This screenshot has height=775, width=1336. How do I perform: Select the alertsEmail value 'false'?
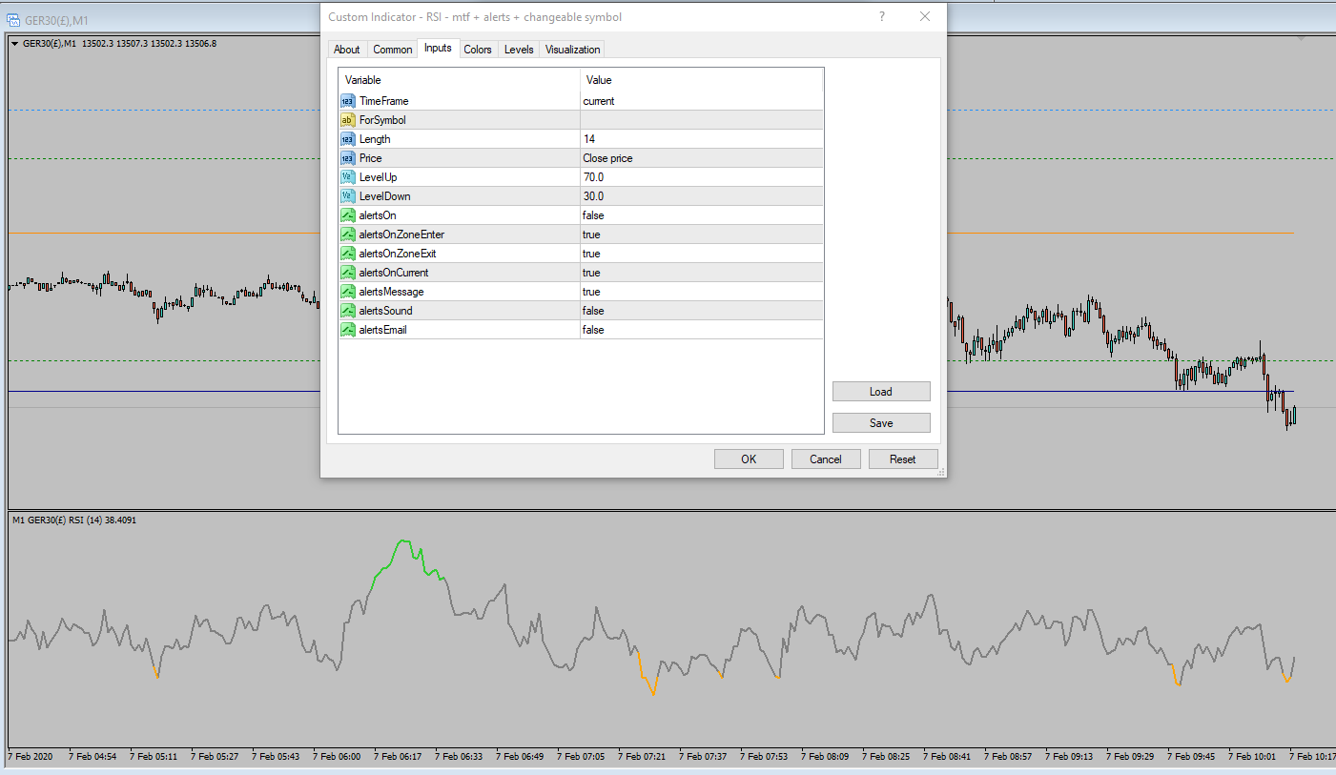point(593,330)
